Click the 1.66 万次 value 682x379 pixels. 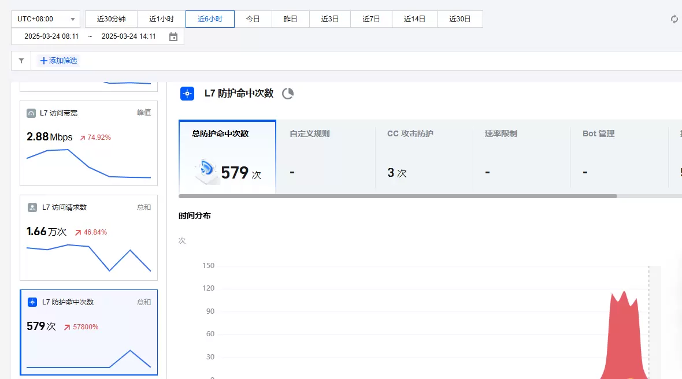(47, 232)
